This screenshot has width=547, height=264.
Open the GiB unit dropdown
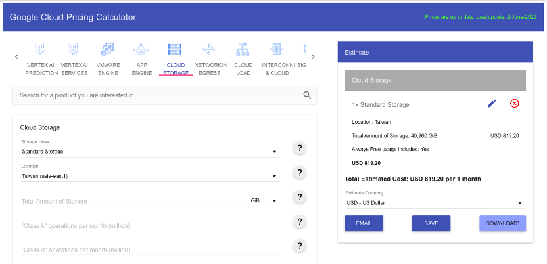tap(264, 200)
